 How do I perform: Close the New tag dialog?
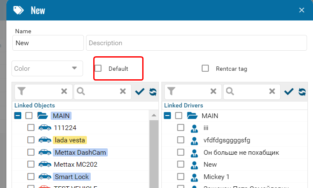(302, 10)
